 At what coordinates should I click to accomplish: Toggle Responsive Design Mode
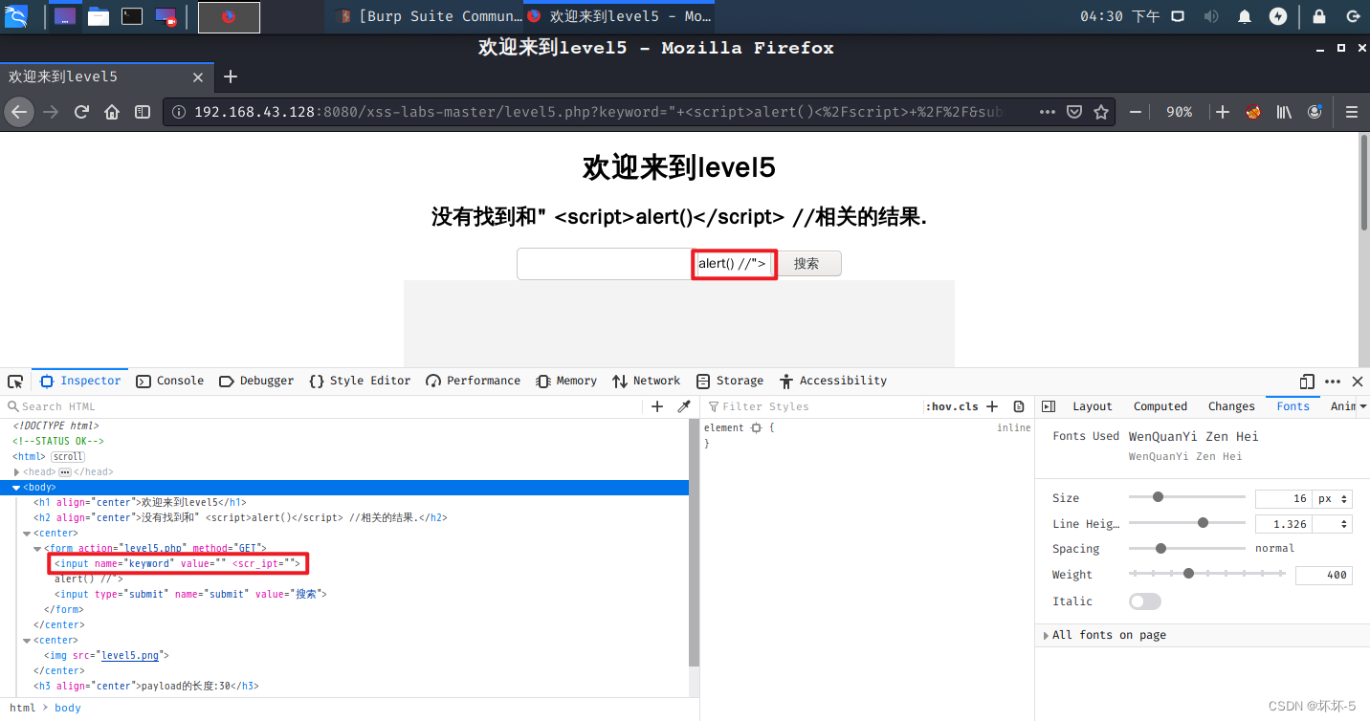click(x=1308, y=381)
